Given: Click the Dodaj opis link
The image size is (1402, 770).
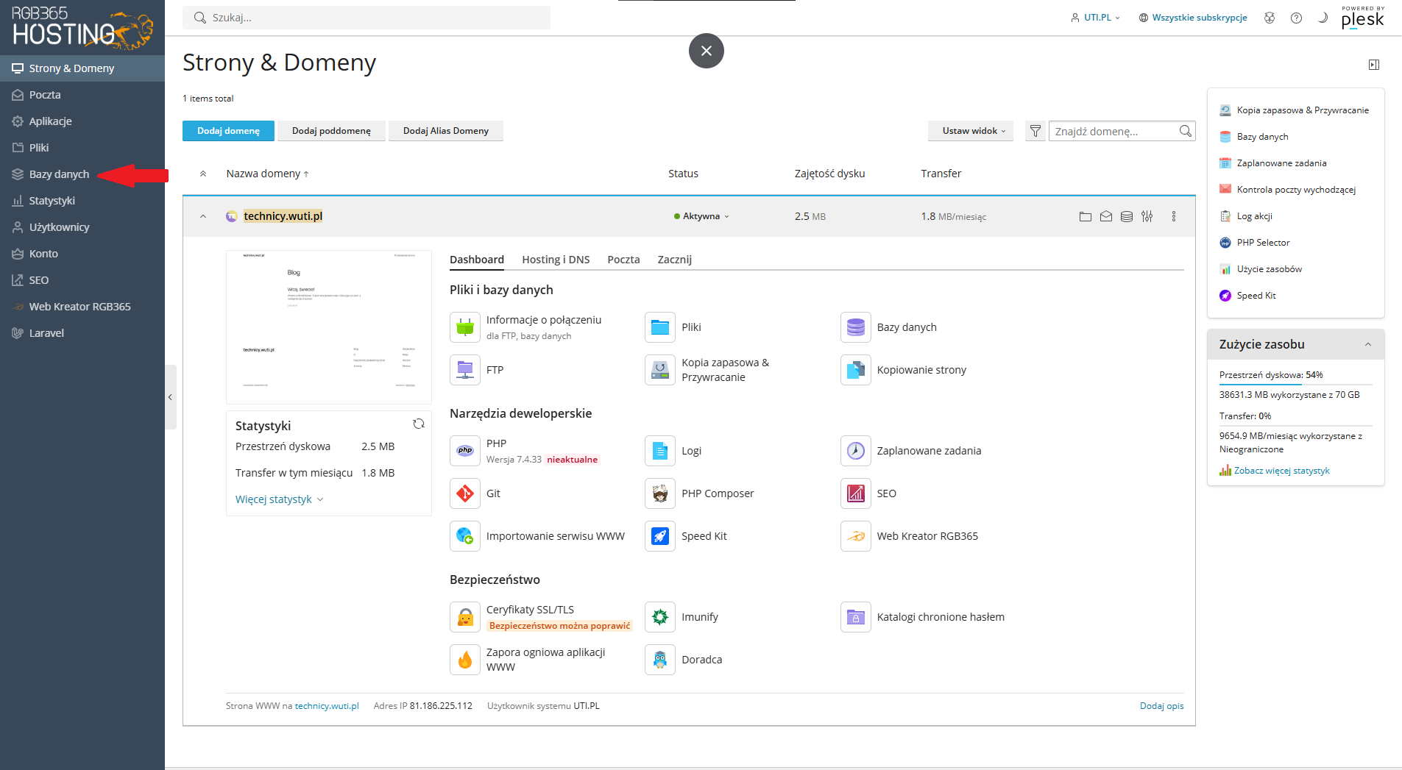Looking at the screenshot, I should point(1161,706).
